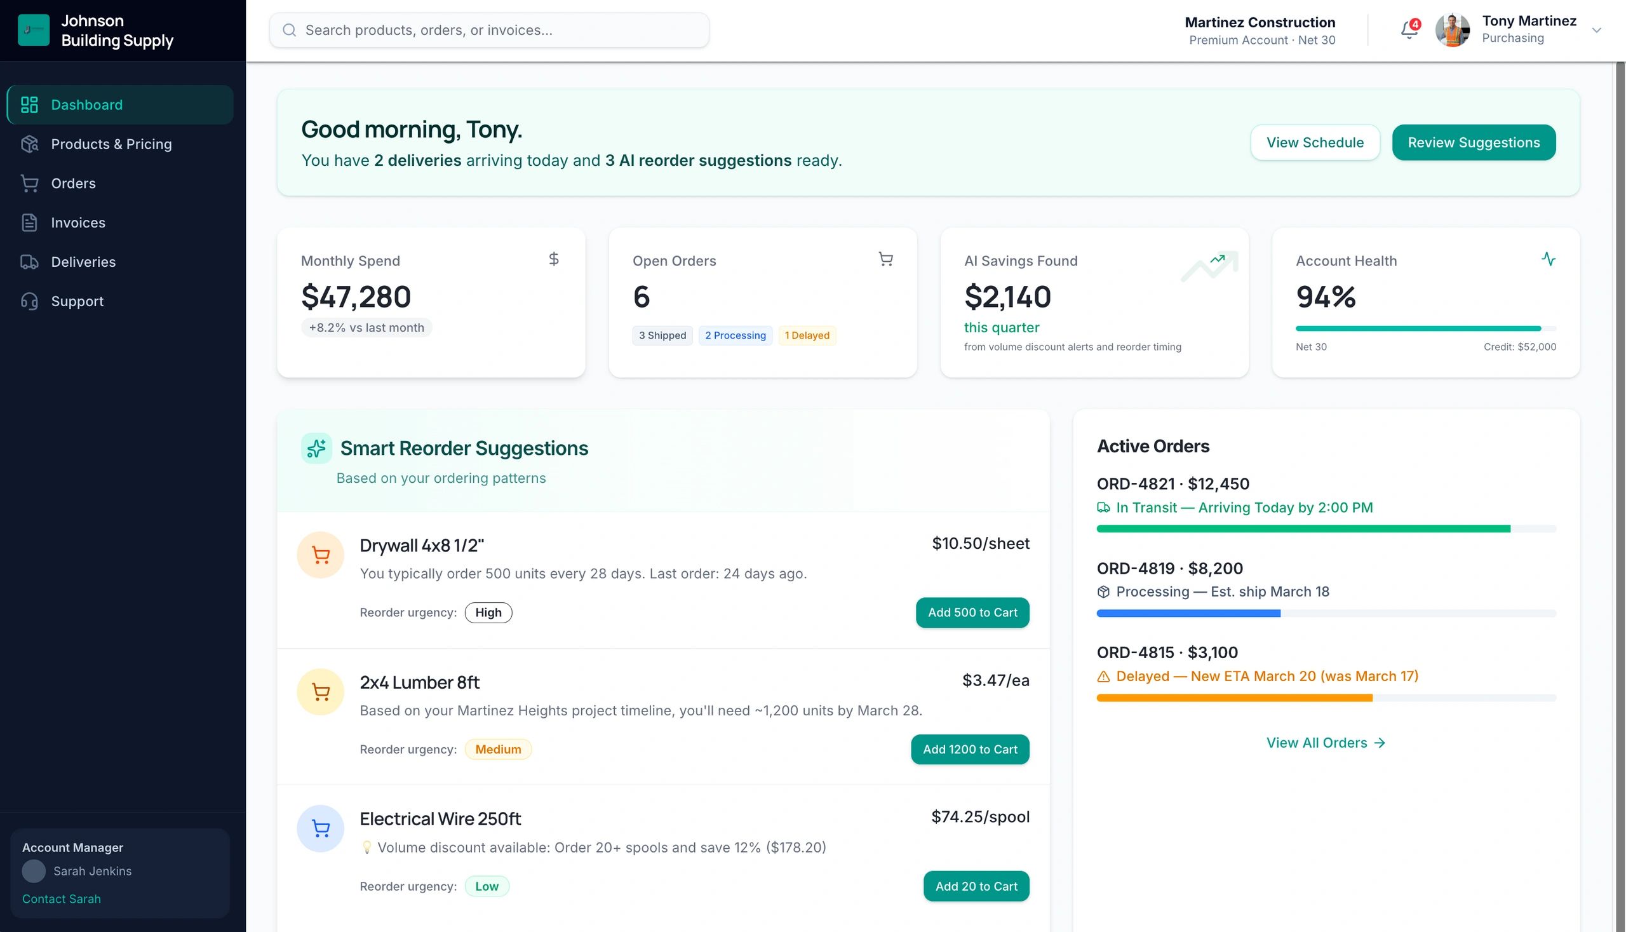Click the sparkle icon beside Smart Reorder Suggestions
This screenshot has width=1626, height=932.
pyautogui.click(x=316, y=448)
